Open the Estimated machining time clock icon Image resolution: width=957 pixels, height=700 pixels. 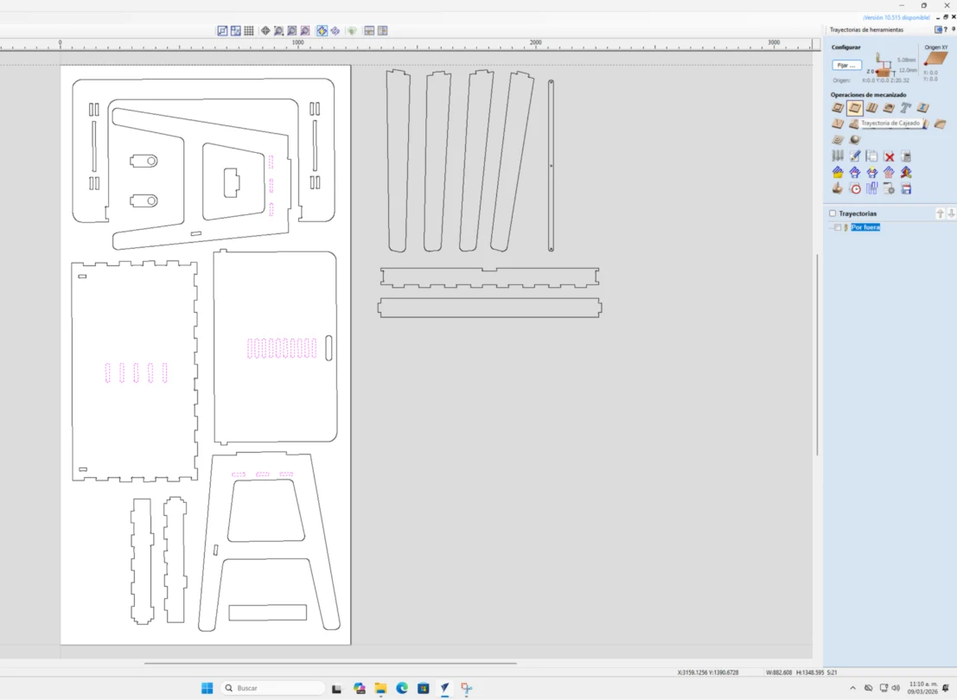(855, 189)
